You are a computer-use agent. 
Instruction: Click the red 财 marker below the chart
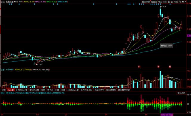tap(139, 67)
